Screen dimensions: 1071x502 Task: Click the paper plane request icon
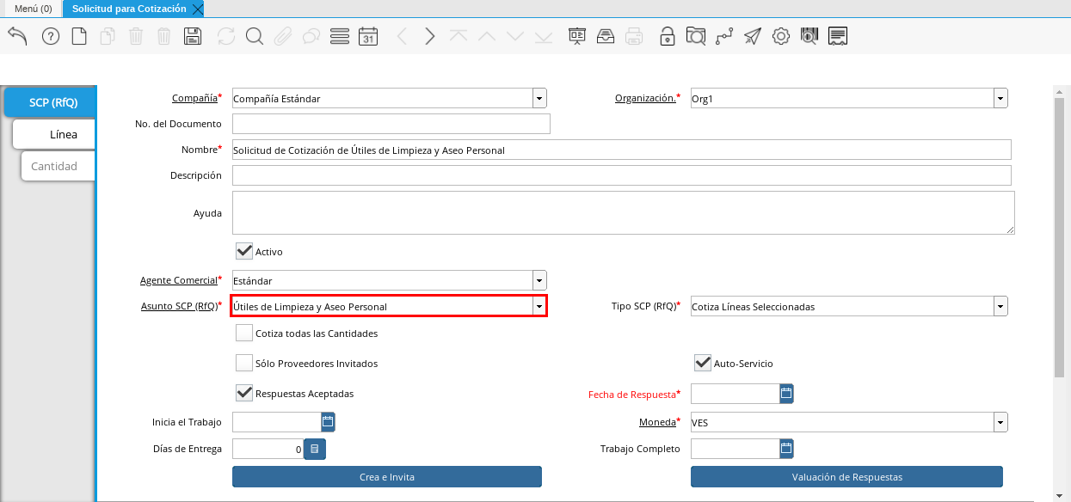[x=753, y=36]
